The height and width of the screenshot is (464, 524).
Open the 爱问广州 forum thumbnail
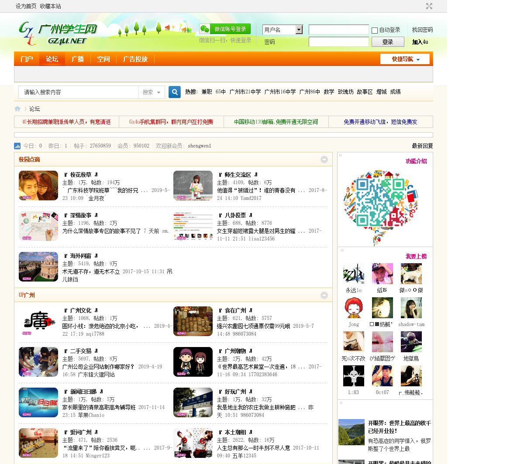(38, 443)
